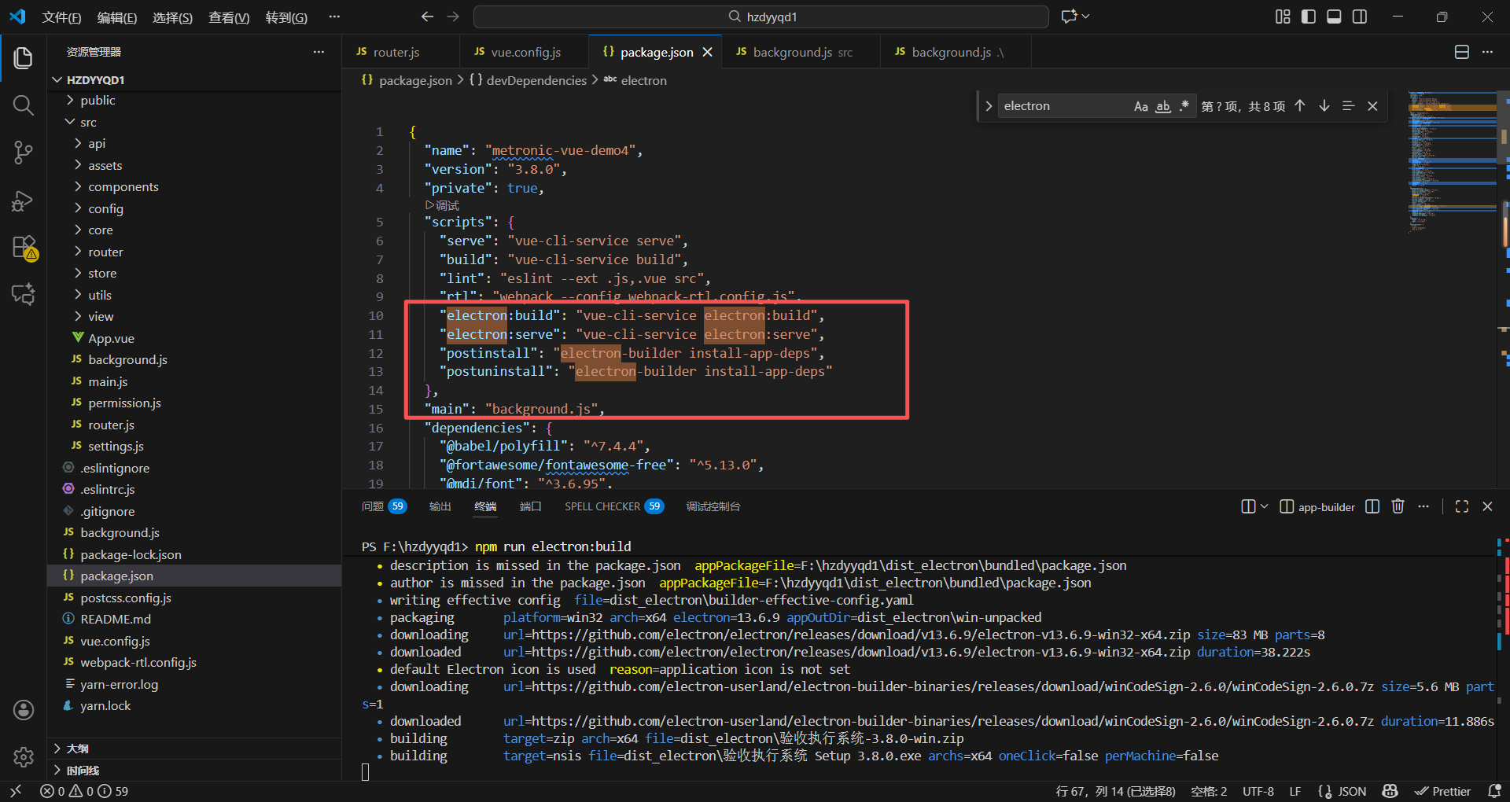This screenshot has height=802, width=1510.
Task: Enable regular expression search
Action: (1184, 105)
